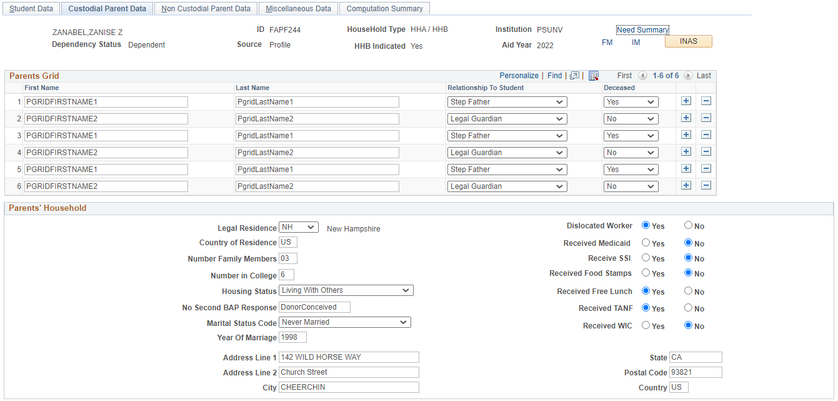
Task: Select Received WIC No
Action: 688,325
